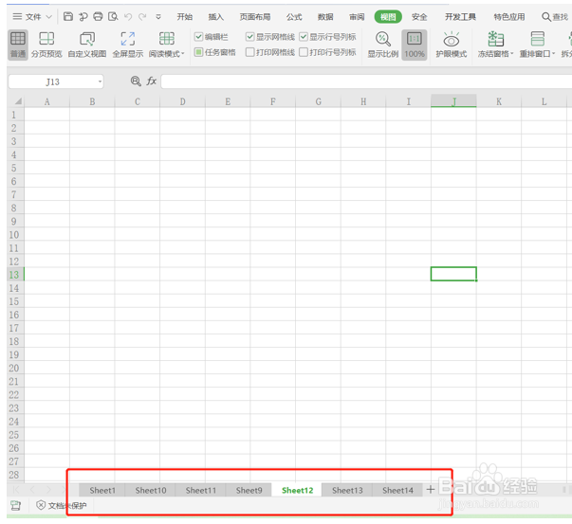Click the fx insert function icon

[152, 81]
